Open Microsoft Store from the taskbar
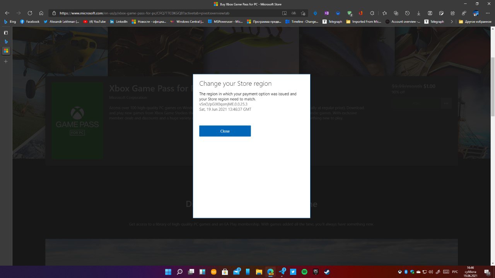495x278 pixels. tap(225, 272)
